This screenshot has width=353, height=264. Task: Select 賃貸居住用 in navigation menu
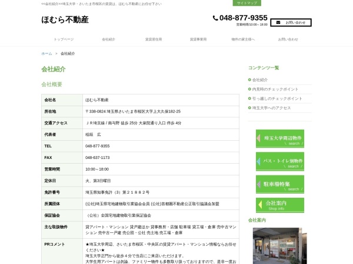pyautogui.click(x=154, y=39)
